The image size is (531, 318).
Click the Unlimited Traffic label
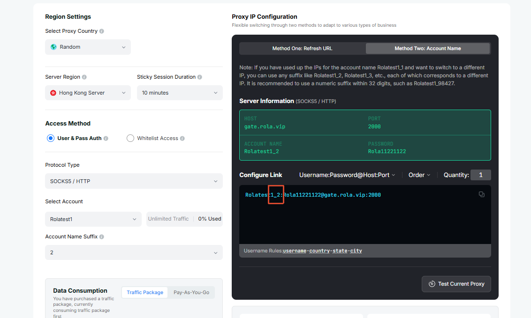pyautogui.click(x=168, y=219)
